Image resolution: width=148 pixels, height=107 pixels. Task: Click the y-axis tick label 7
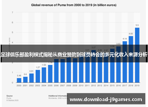tap(12, 12)
